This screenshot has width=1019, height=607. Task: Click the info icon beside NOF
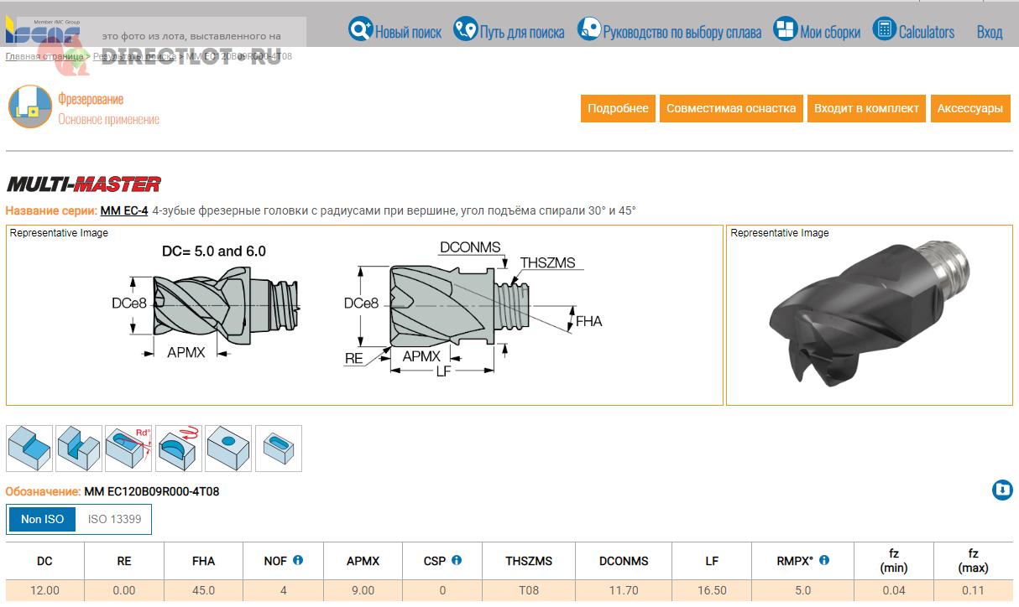(298, 560)
